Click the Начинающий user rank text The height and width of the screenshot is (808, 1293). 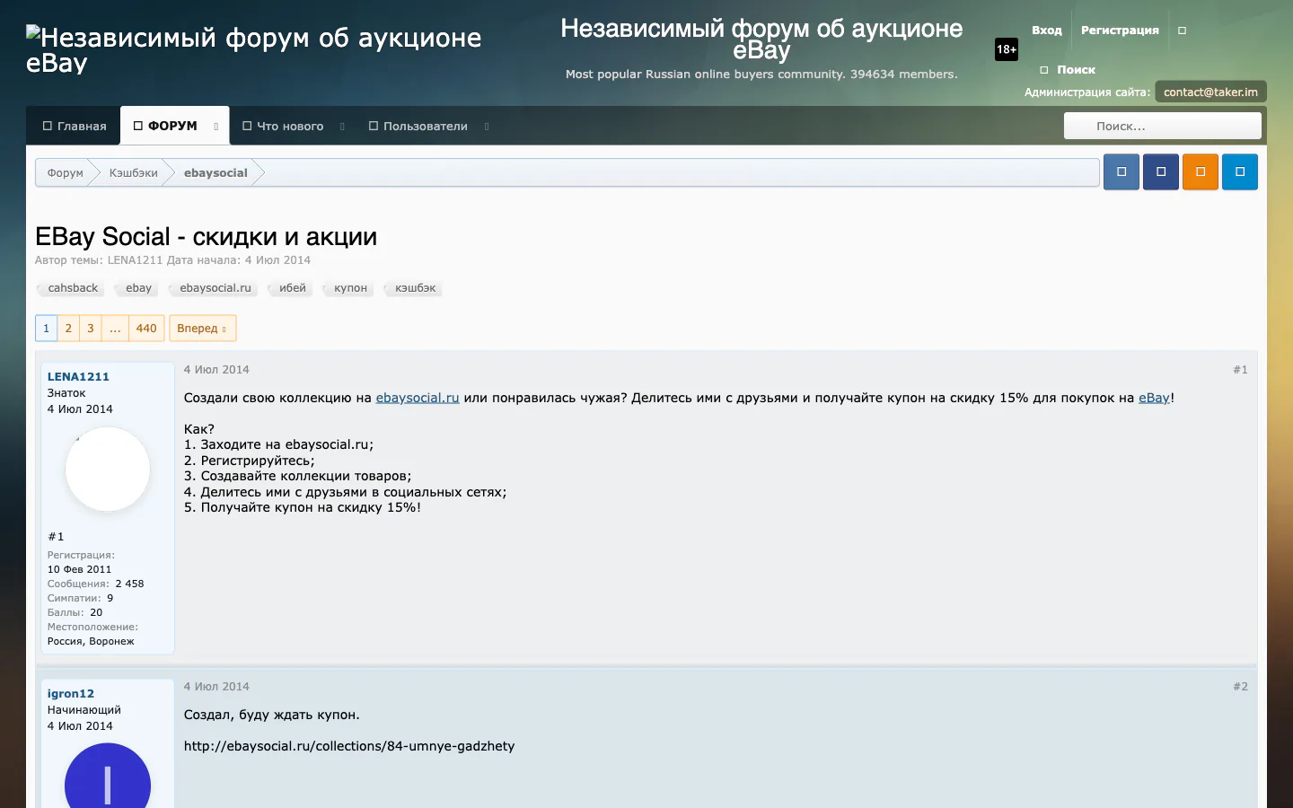tap(84, 710)
